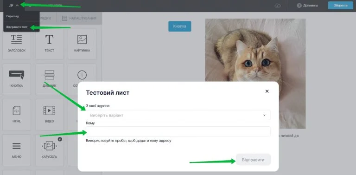This screenshot has width=356, height=175.
Task: Click the Тестовий лист dialog title
Action: coord(108,93)
